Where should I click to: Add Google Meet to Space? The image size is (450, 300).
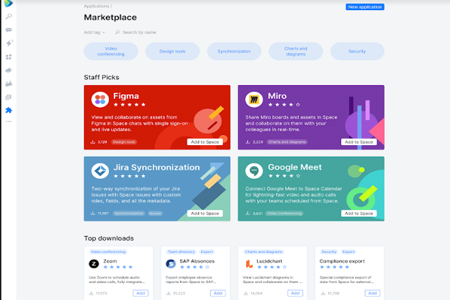[359, 213]
